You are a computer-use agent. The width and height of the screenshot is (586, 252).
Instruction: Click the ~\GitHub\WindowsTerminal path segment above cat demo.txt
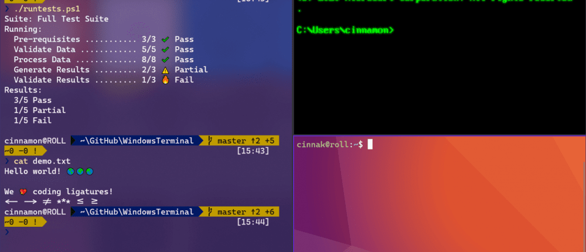pos(137,141)
